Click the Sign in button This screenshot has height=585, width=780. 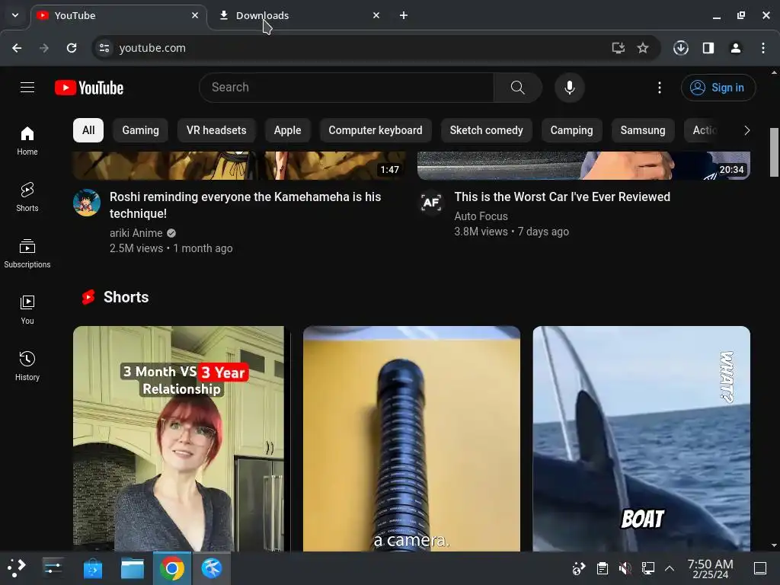pos(718,88)
